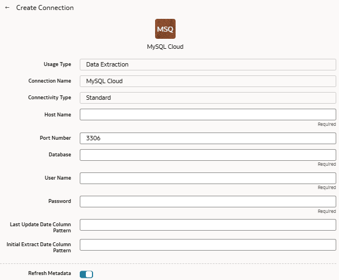Click the Port Number field with 3306
The image size is (339, 280).
point(208,138)
